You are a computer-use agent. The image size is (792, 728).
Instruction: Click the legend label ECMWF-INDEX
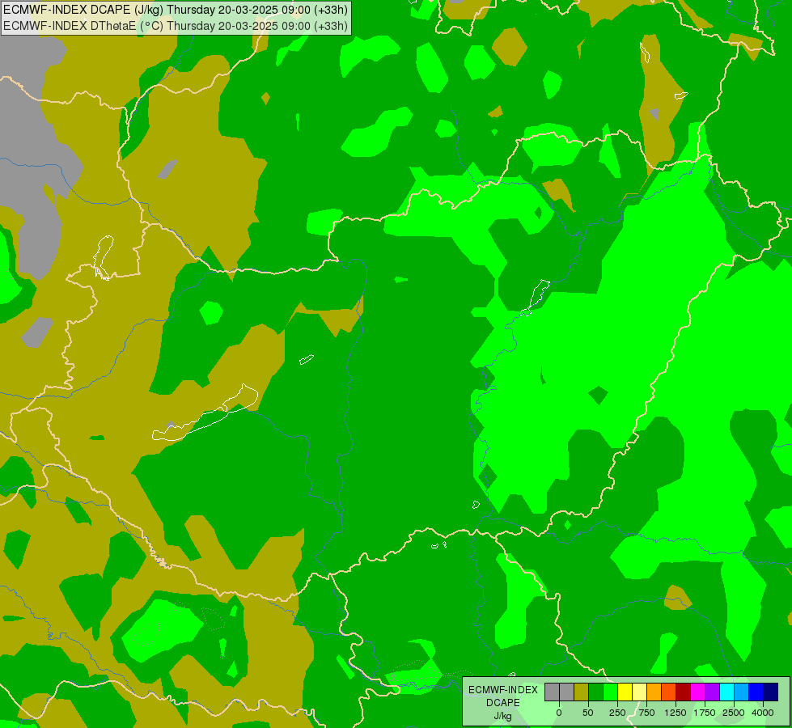503,690
